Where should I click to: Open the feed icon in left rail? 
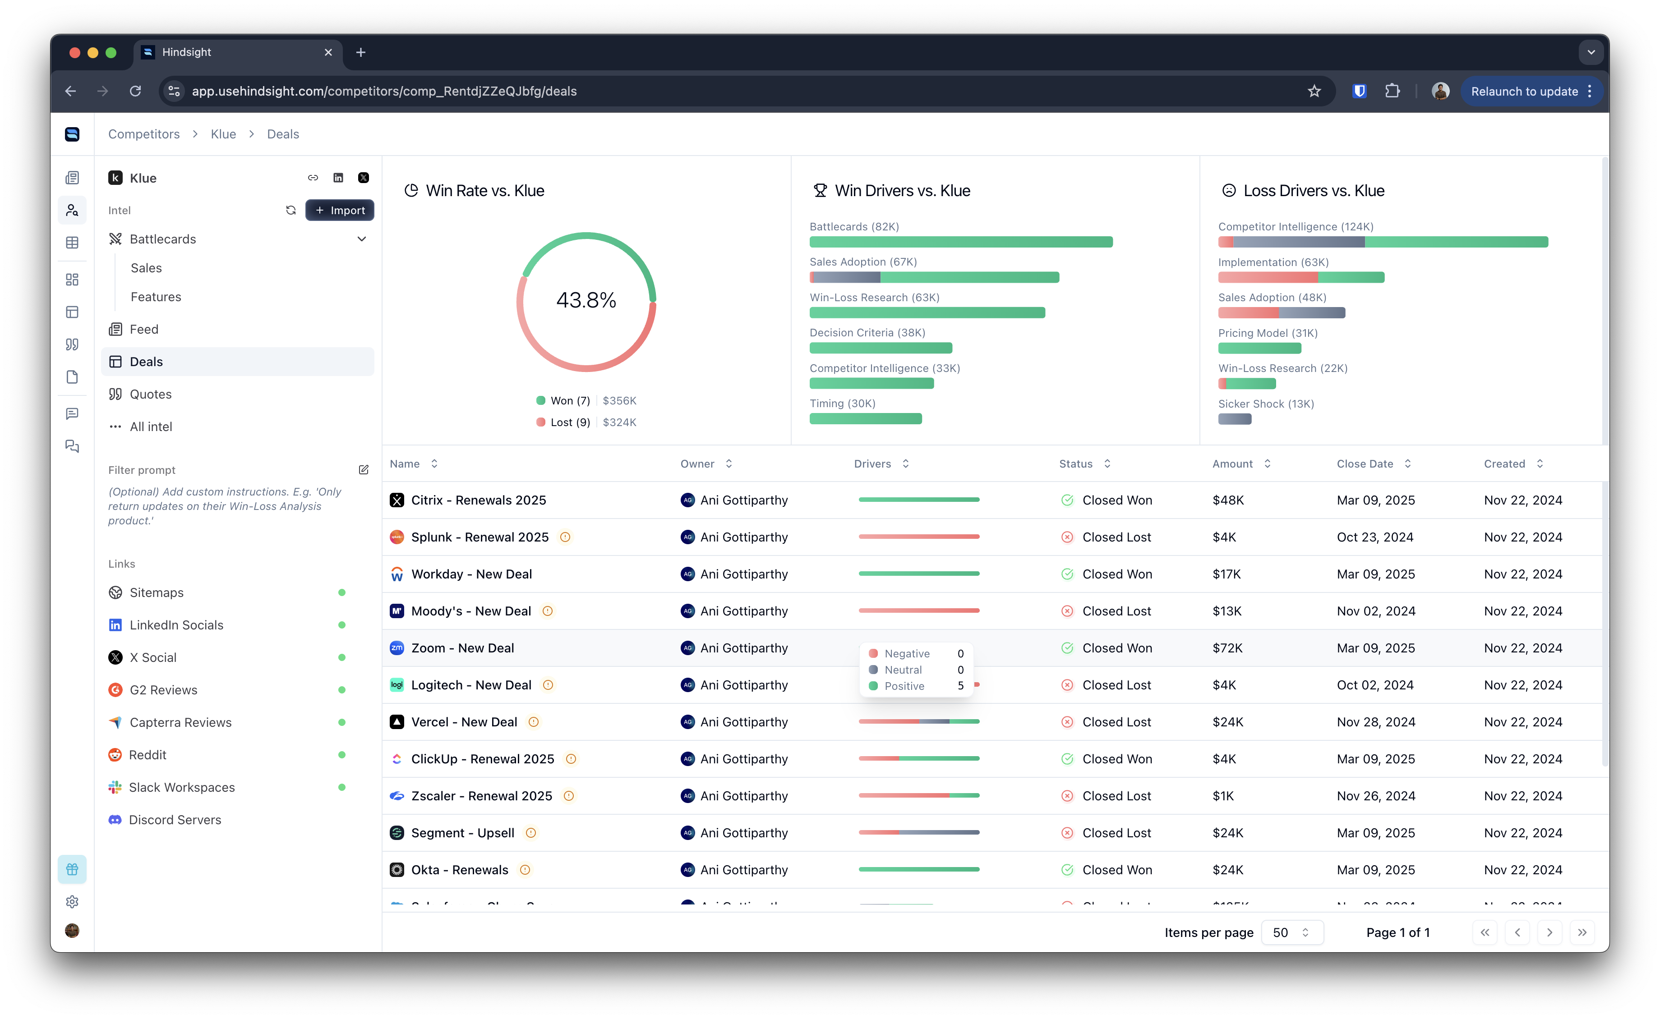point(72,178)
